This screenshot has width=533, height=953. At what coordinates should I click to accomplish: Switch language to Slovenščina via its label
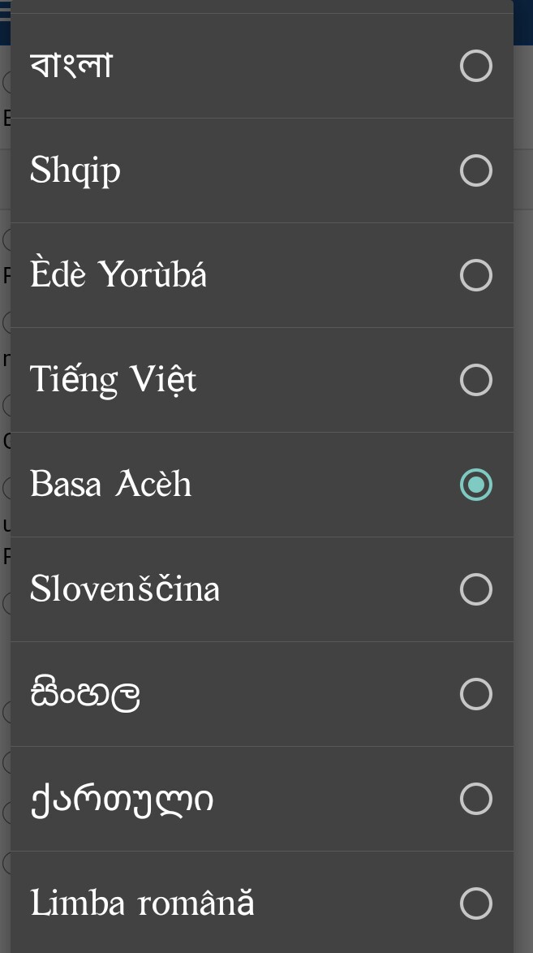pyautogui.click(x=125, y=589)
